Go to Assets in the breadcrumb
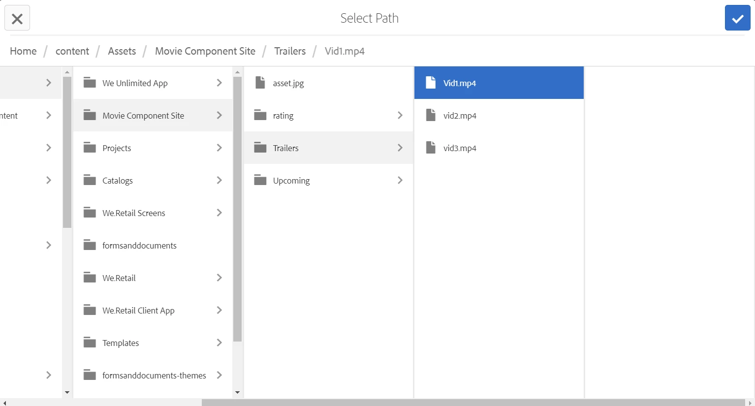 coord(122,51)
